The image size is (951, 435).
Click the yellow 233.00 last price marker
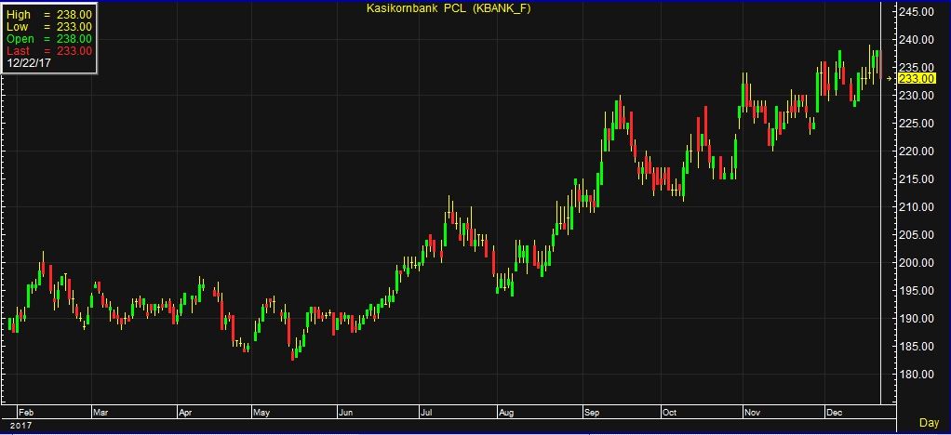pos(917,79)
